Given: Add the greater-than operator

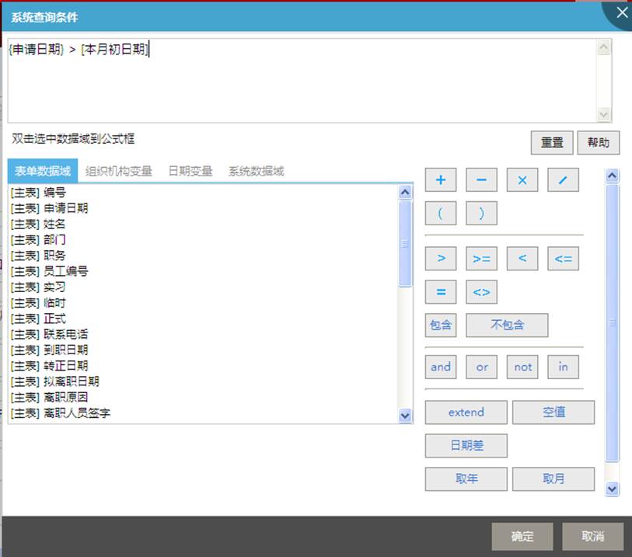Looking at the screenshot, I should coord(441,259).
